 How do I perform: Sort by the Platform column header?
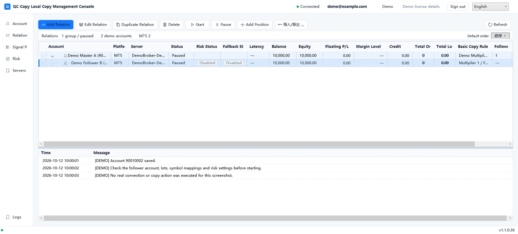119,46
